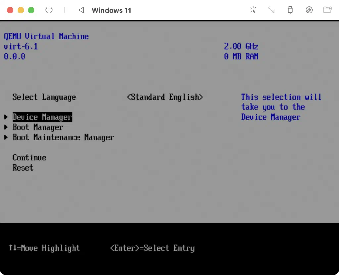This screenshot has height=275, width=339.
Task: Expand the arrow beside Boot Manager
Action: [x=6, y=127]
